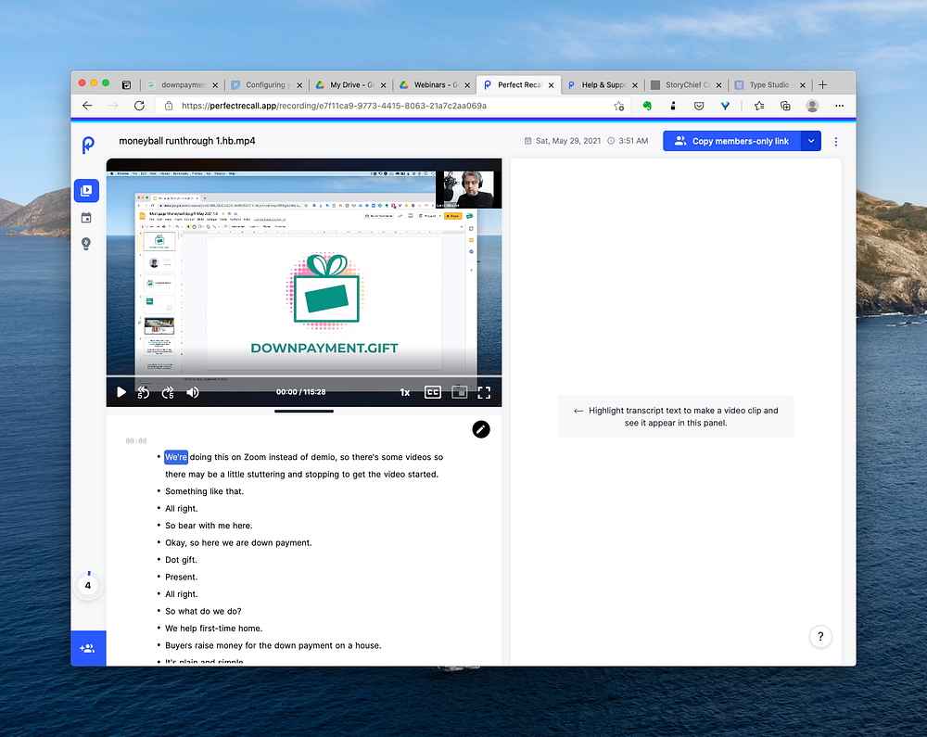Click recording title moneyball runthrough 1.hb.mp4
The width and height of the screenshot is (927, 737).
pos(187,141)
